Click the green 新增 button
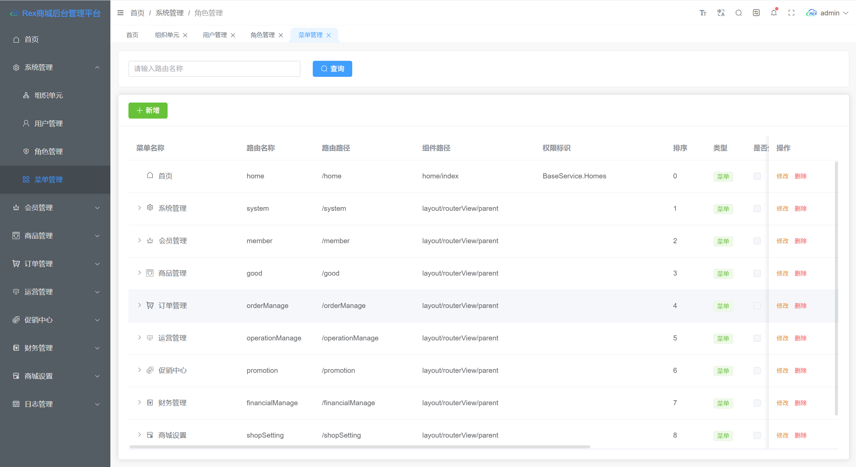The height and width of the screenshot is (467, 856). tap(148, 111)
